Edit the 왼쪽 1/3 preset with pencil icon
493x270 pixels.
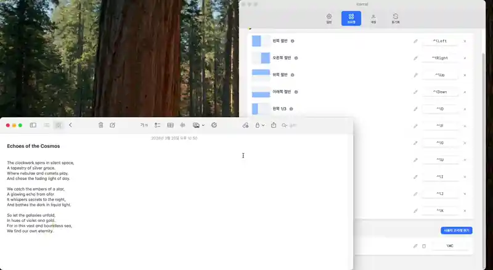pyautogui.click(x=415, y=109)
